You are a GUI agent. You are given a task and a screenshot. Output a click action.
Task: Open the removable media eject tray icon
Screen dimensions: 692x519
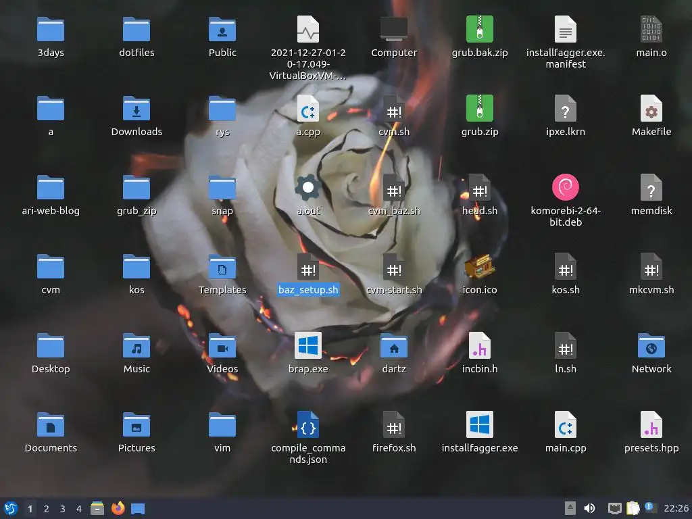[570, 508]
